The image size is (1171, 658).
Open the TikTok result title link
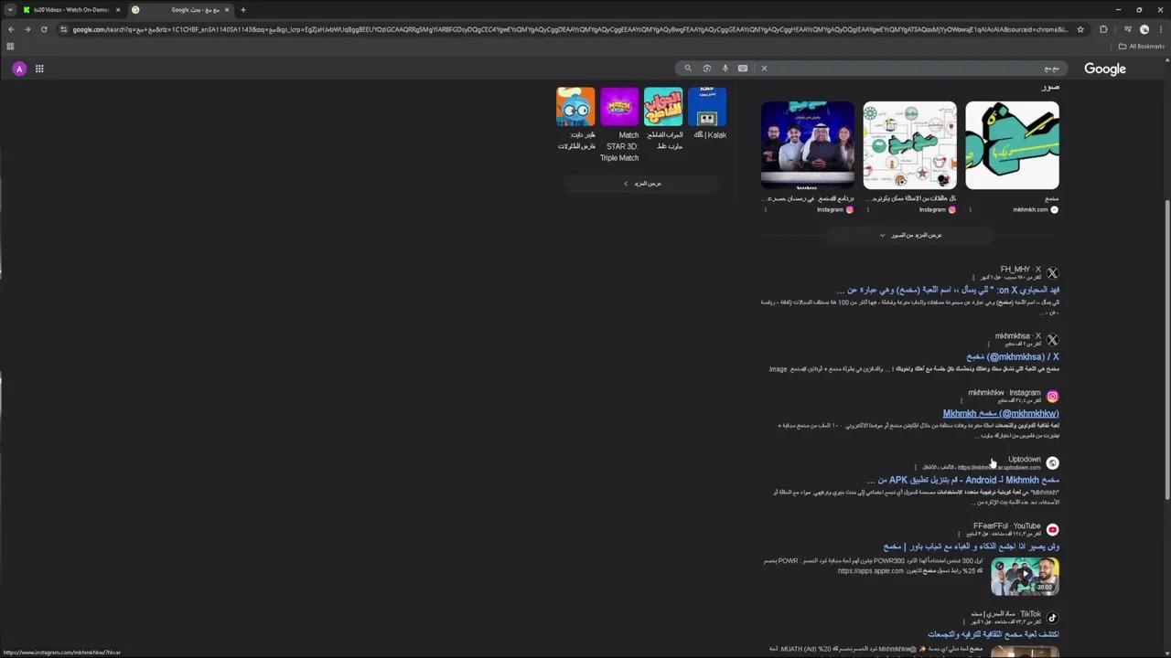coord(994,634)
